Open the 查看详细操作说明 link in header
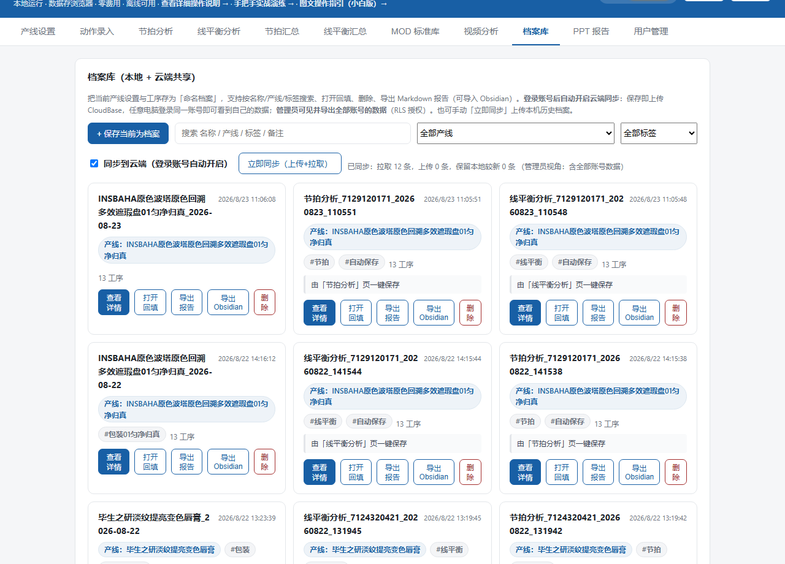This screenshot has height=564, width=785. click(194, 4)
